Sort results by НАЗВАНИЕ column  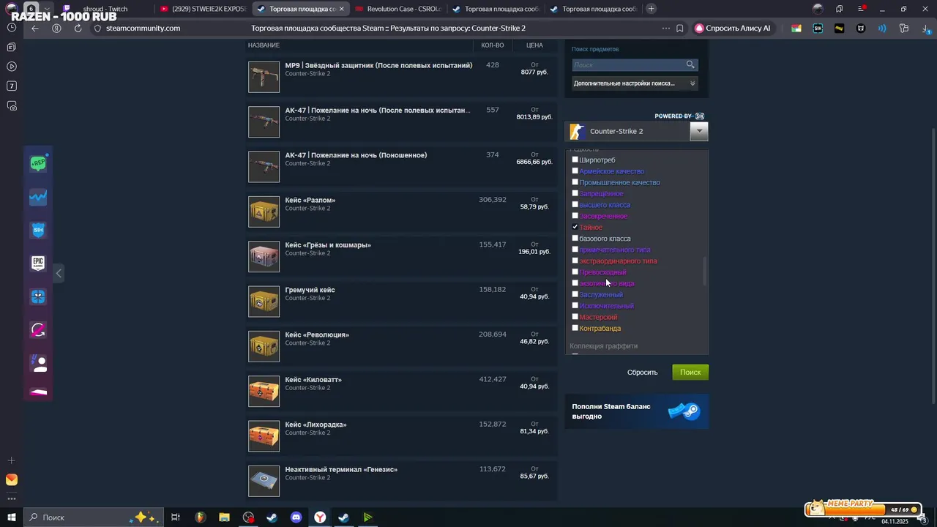(264, 45)
